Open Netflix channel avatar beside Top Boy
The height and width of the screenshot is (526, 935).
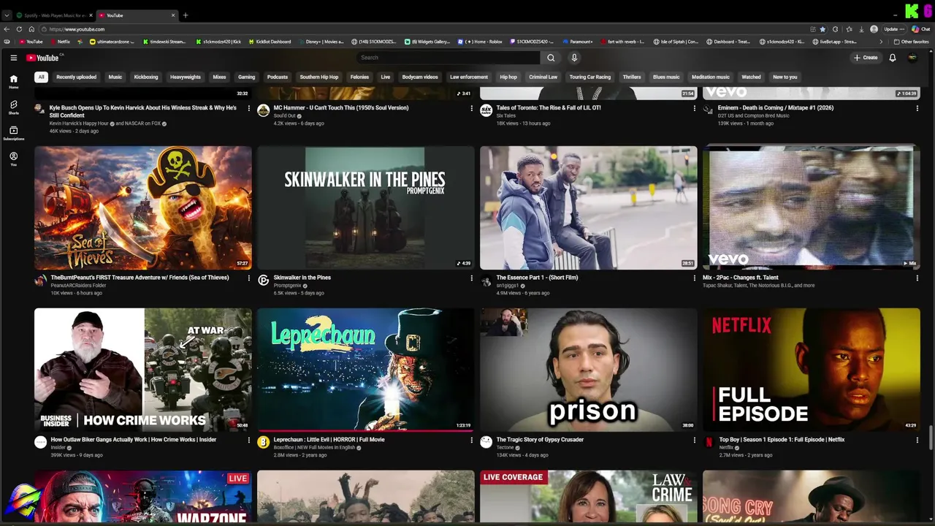pos(709,442)
